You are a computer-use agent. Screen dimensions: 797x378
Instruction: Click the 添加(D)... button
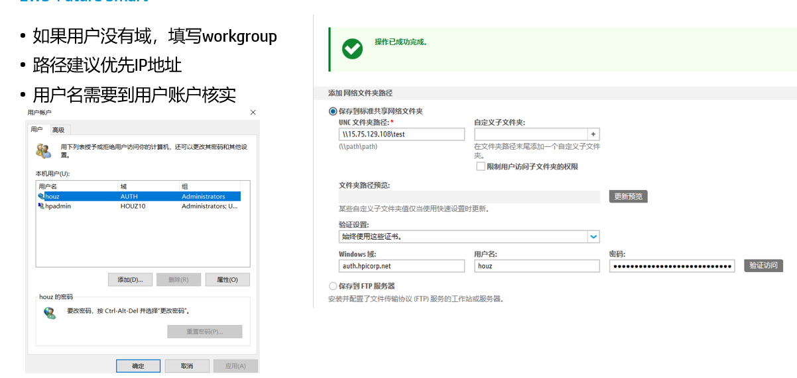(x=130, y=279)
